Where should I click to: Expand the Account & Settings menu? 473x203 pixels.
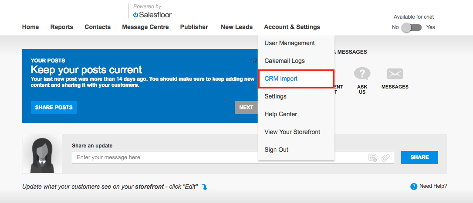tap(292, 27)
